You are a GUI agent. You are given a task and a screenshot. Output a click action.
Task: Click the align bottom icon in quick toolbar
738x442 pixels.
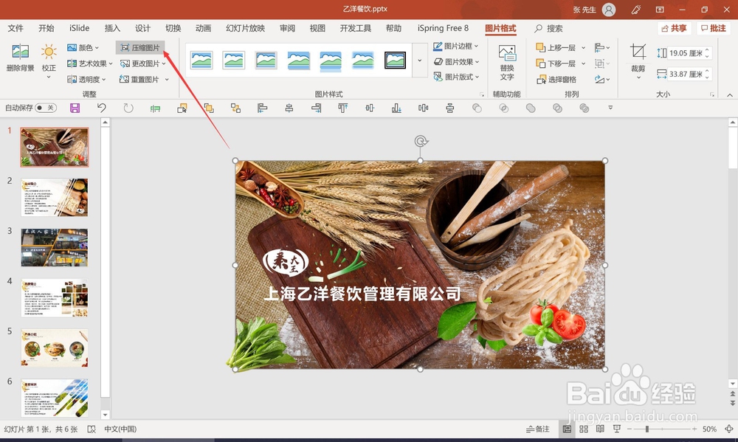tap(396, 108)
